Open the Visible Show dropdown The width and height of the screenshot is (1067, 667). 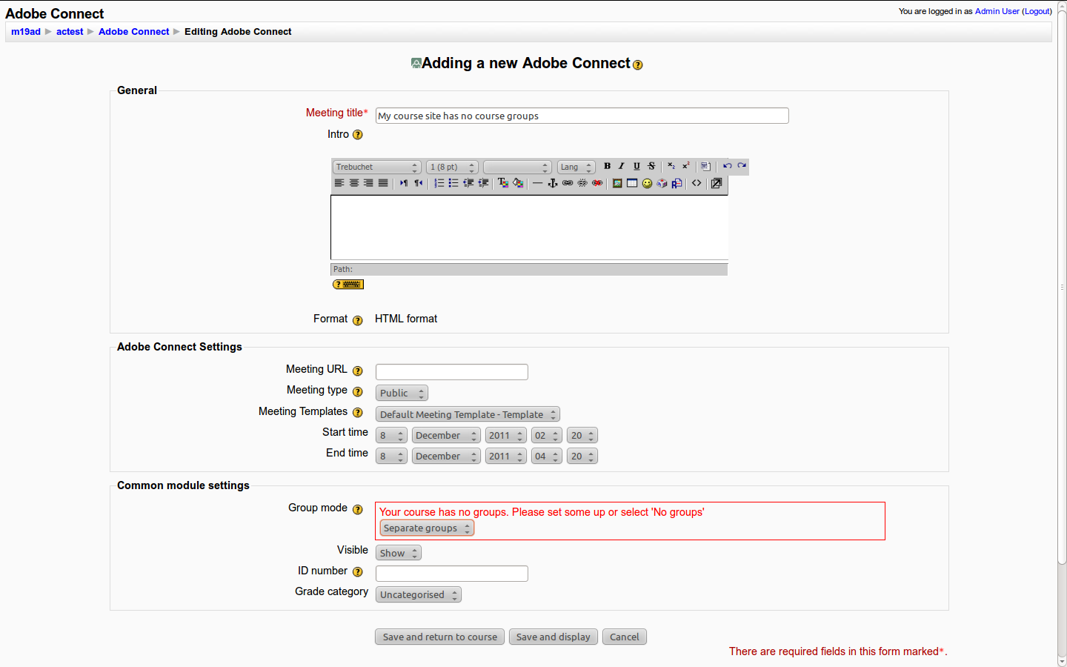click(399, 553)
